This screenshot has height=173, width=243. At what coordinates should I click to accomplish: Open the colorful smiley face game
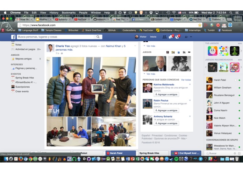point(213,51)
